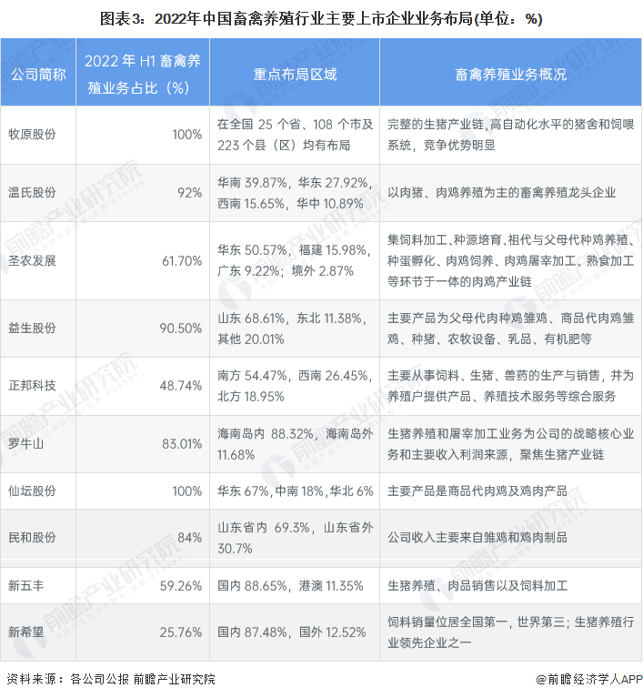This screenshot has width=643, height=698.
Task: Click the 南方54.47% 西南26.45% region cell
Action: tap(295, 386)
